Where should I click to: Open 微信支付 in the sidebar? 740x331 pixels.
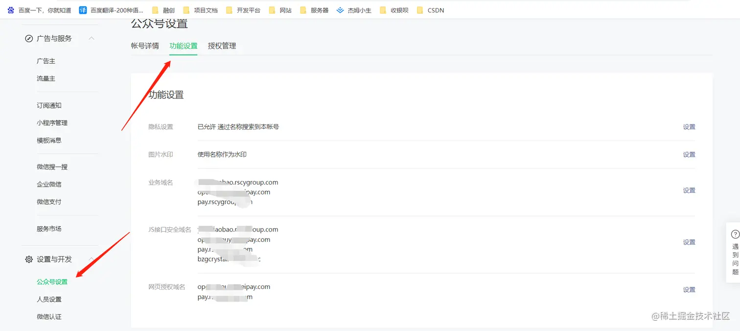click(x=49, y=202)
